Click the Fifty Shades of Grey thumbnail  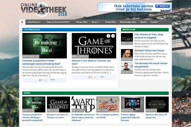127,39
